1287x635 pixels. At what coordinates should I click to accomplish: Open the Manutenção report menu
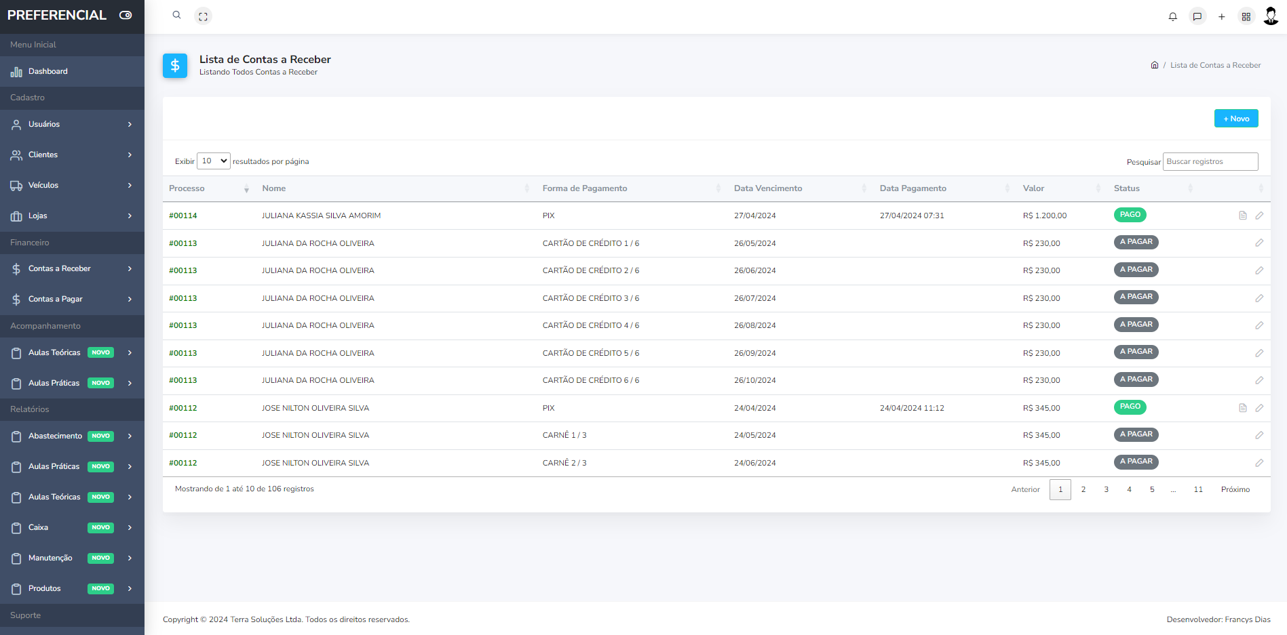point(72,558)
